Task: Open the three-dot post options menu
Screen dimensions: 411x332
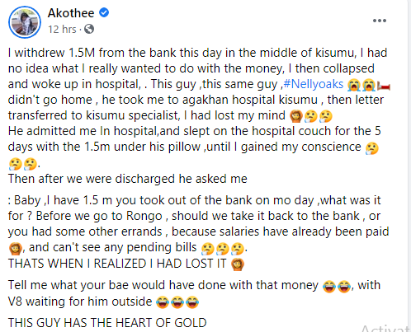Action: coord(380,21)
